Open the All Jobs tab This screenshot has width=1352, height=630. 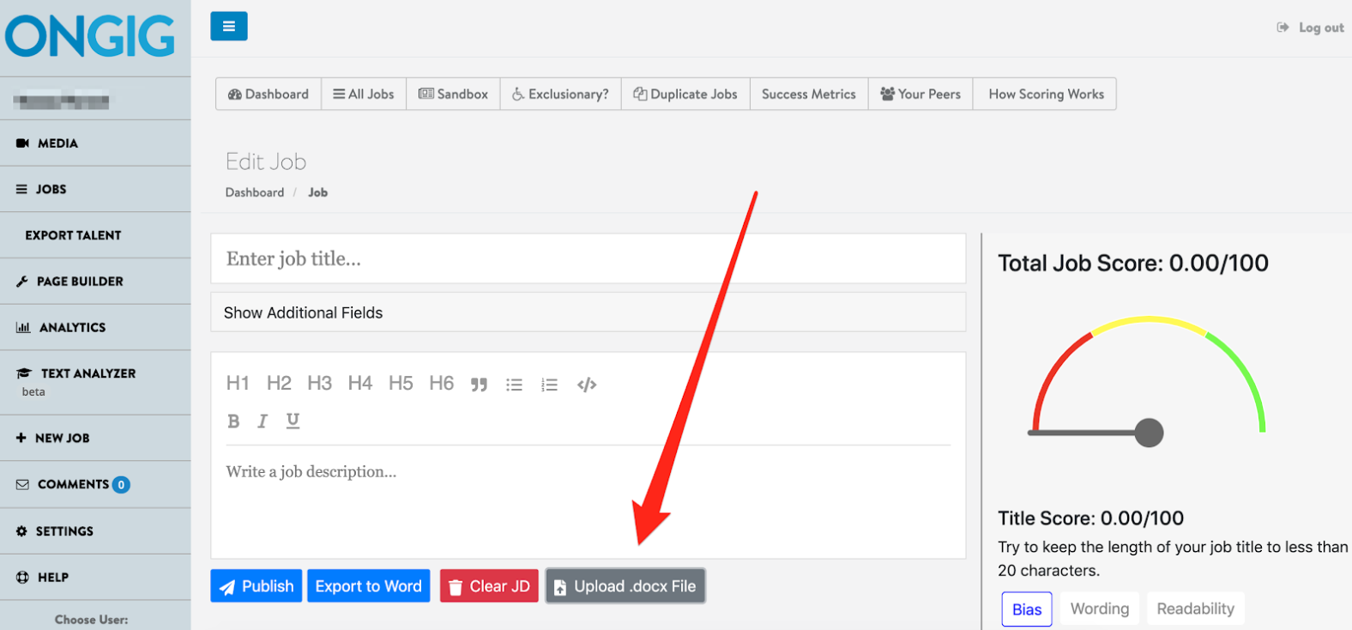pos(364,94)
